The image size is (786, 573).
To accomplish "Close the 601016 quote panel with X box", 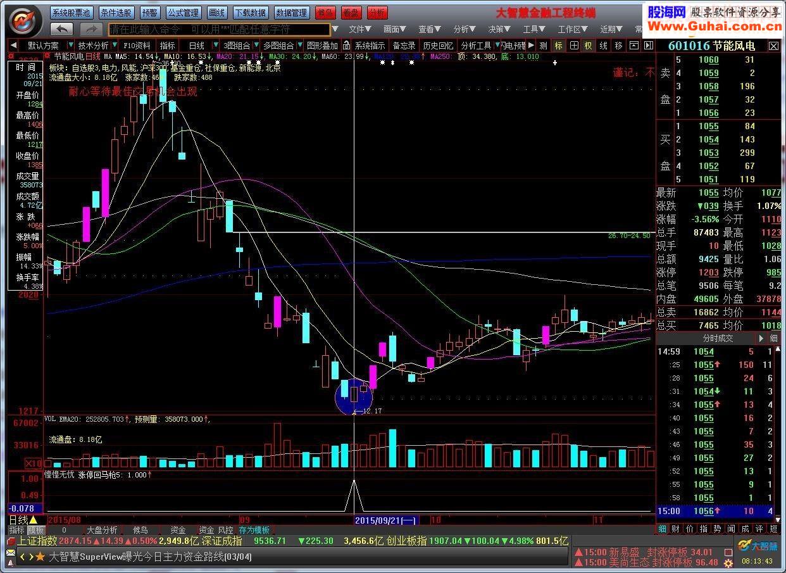I will (x=773, y=46).
